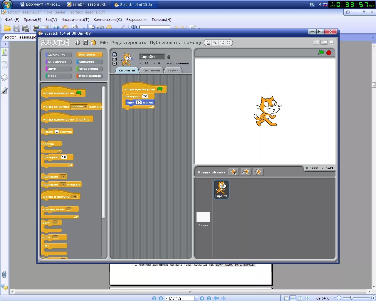Set sprite rotation style to left-right flip
376x301 pixels.
click(x=115, y=59)
